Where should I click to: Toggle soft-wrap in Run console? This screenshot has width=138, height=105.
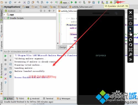10,64
